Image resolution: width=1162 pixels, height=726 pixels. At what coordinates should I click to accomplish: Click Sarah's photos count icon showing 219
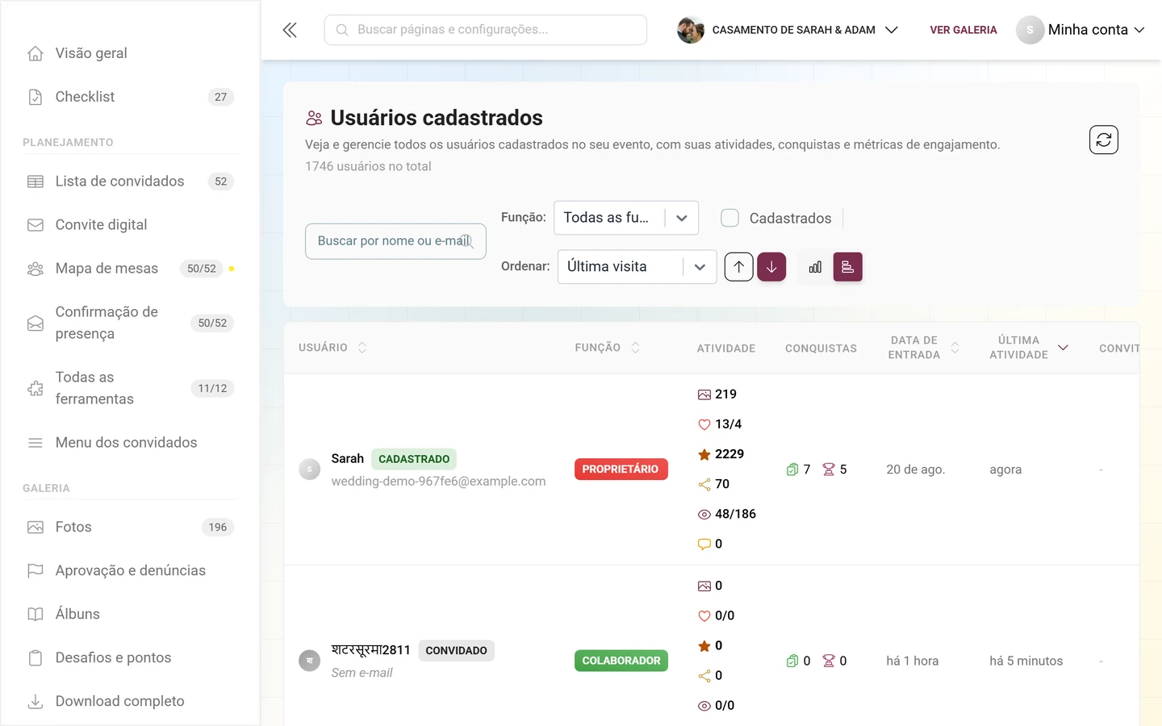pos(704,394)
